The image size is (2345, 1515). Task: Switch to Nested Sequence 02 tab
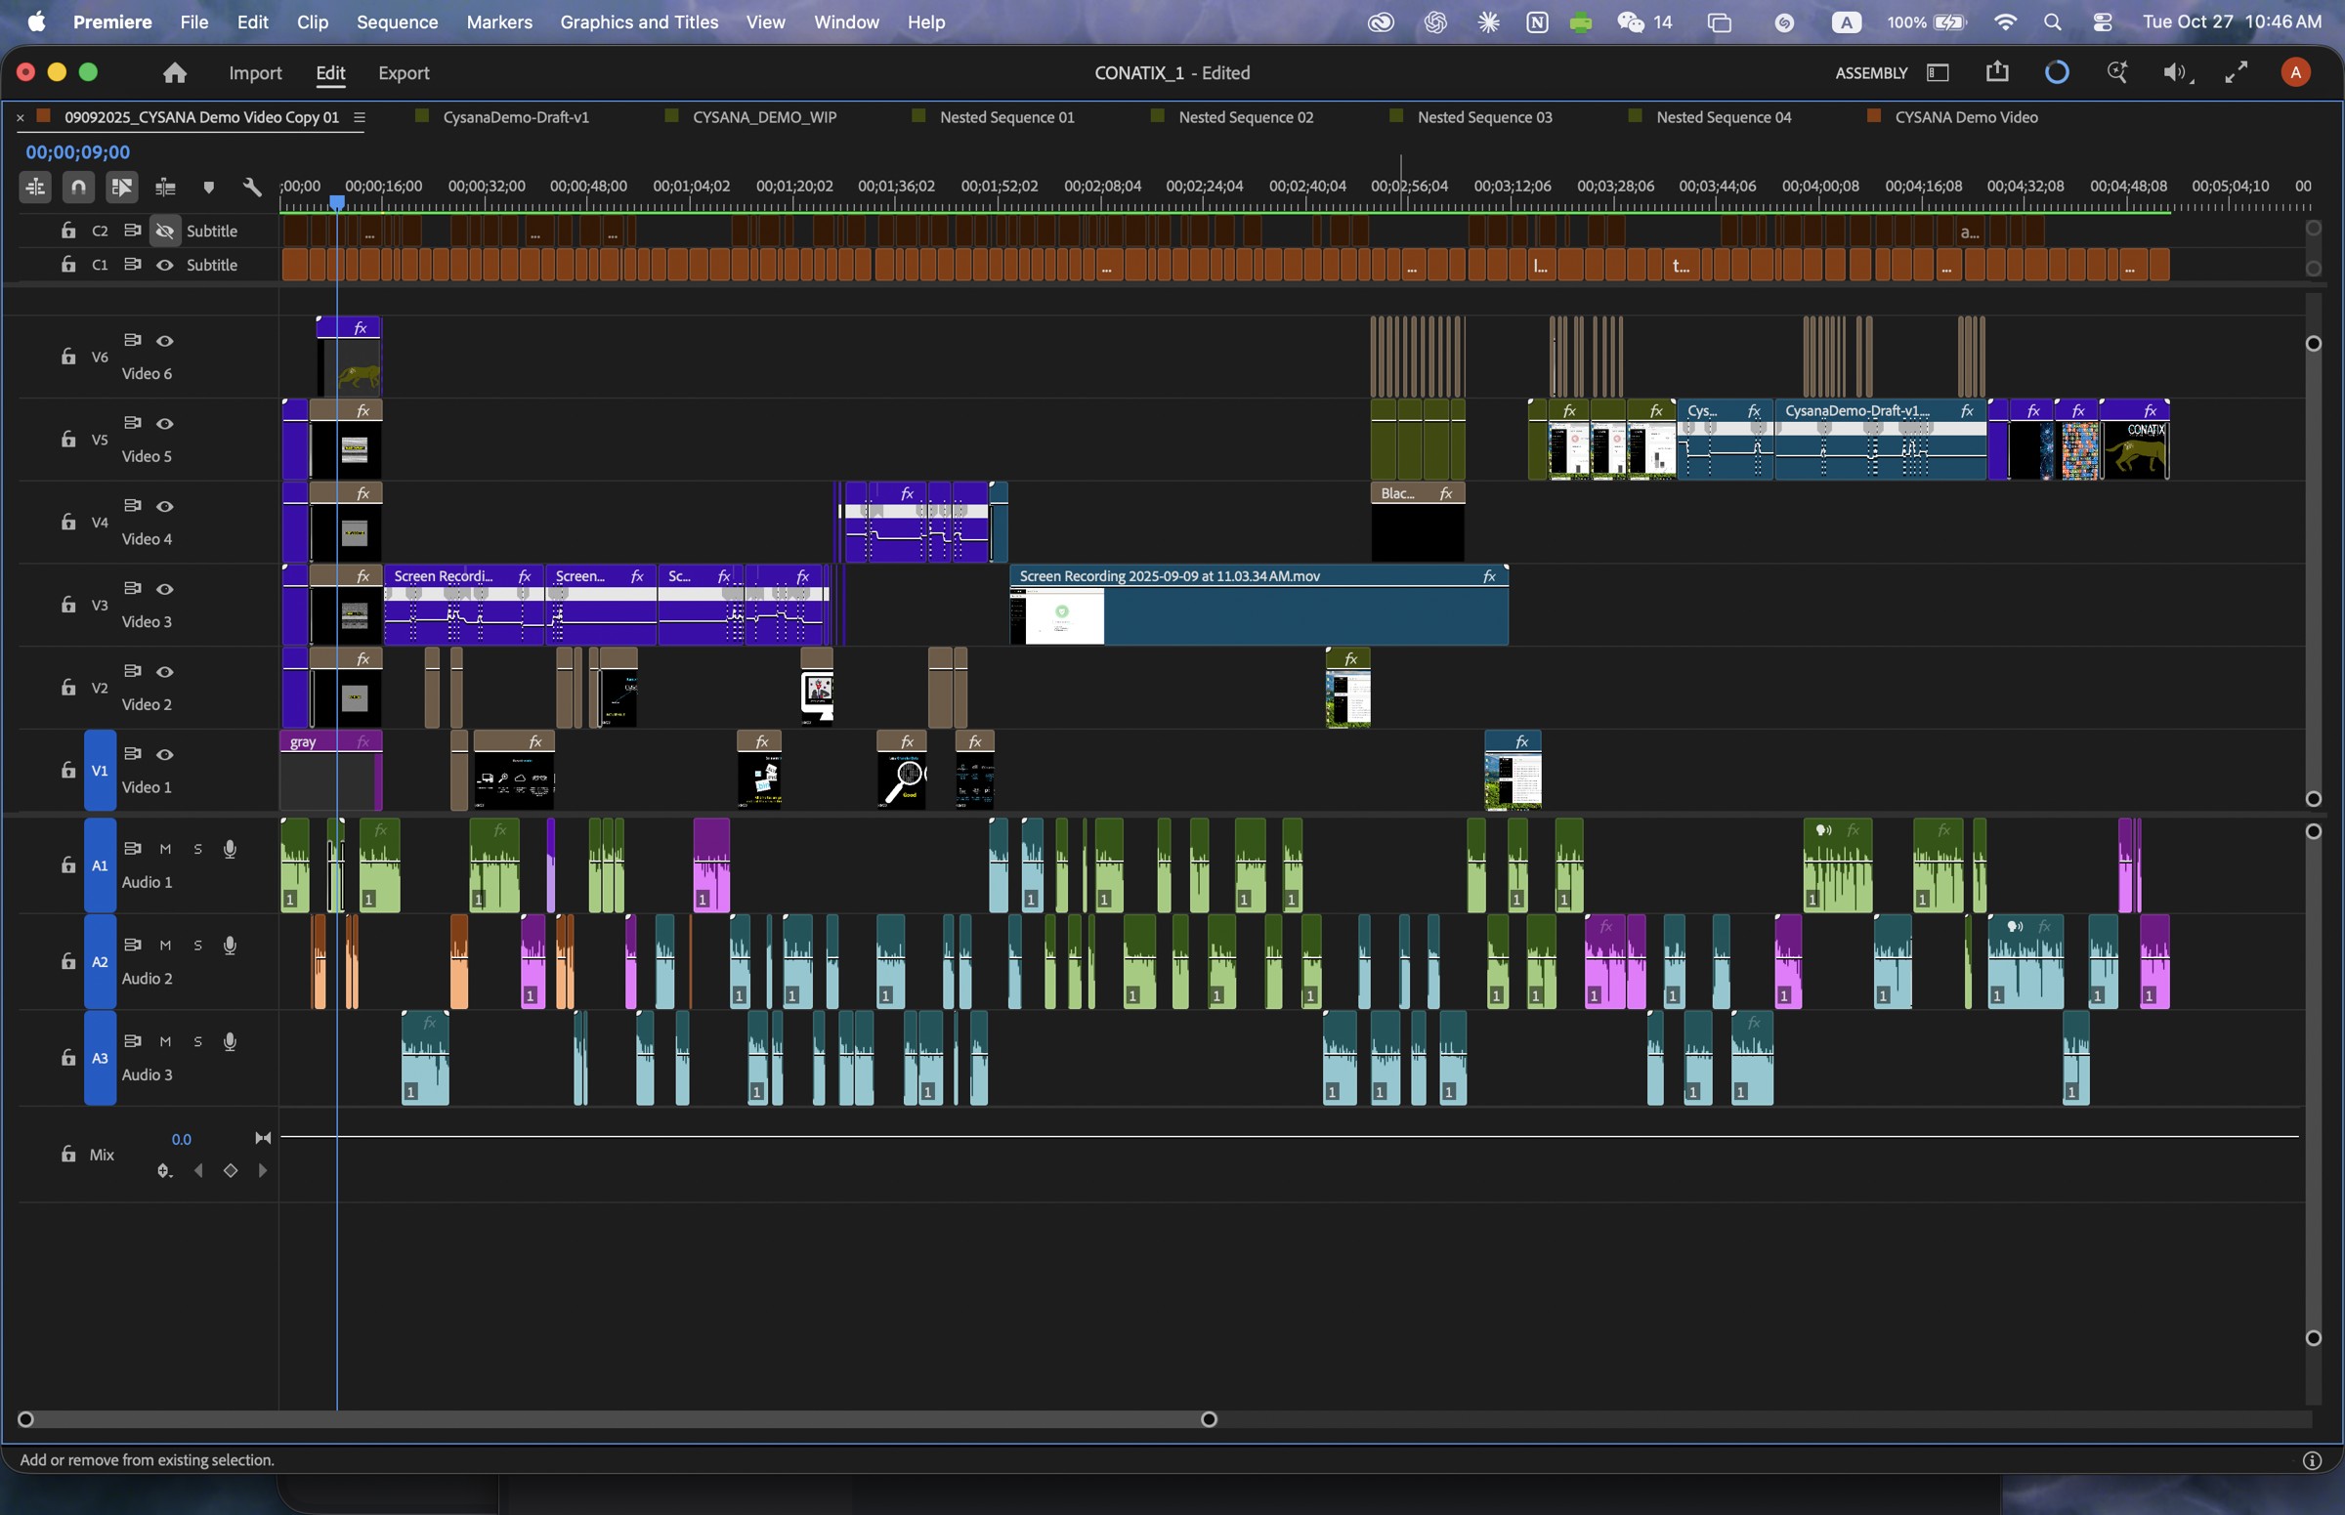click(x=1245, y=117)
